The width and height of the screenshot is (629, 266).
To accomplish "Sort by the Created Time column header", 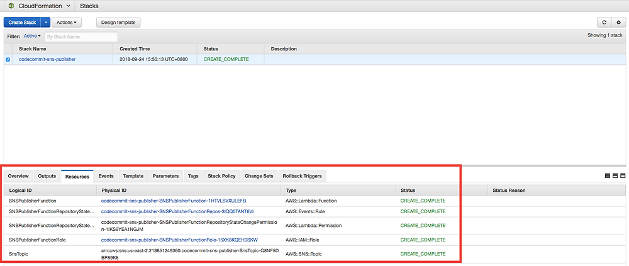I will [x=135, y=49].
